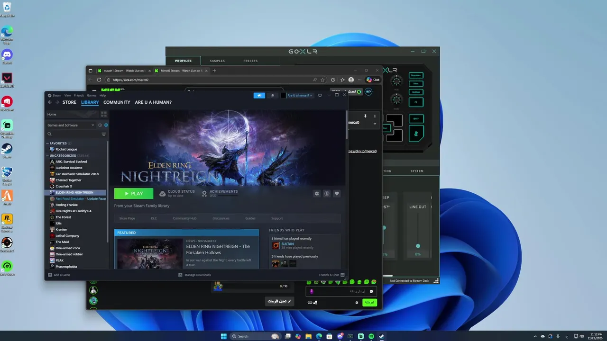Toggle ready-to-play filter icon in Steam sidebar
Image resolution: width=607 pixels, height=341 pixels.
pos(106,125)
